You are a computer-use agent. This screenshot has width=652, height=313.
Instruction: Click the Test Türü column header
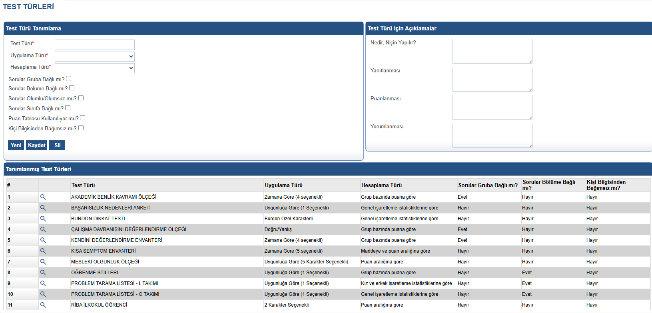[83, 185]
